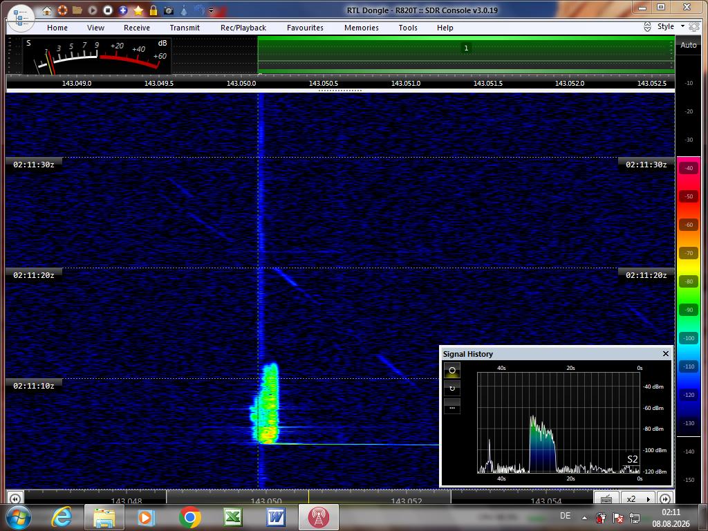Open the Help ribbon tab
Viewport: 708px width, 531px height.
pyautogui.click(x=445, y=28)
